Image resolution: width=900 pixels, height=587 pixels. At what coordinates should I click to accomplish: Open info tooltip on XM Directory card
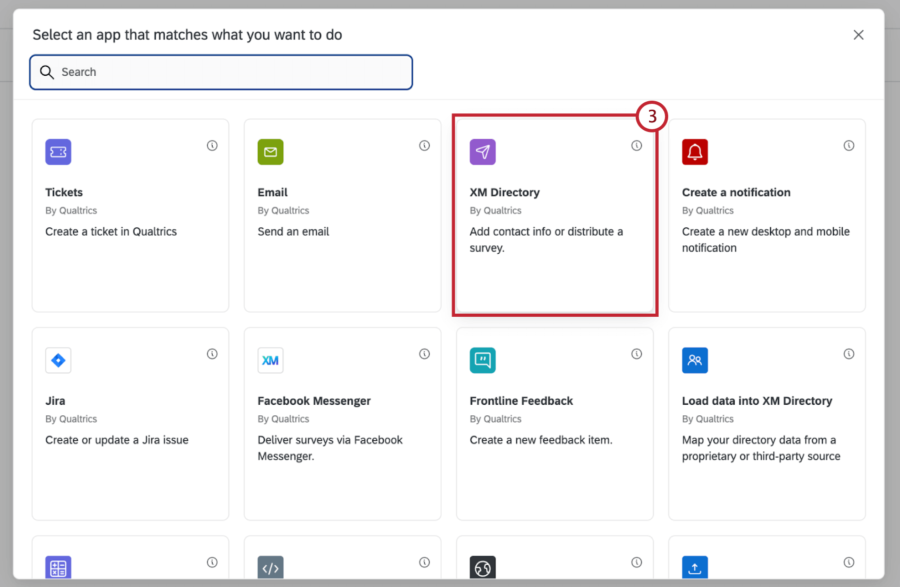coord(637,146)
